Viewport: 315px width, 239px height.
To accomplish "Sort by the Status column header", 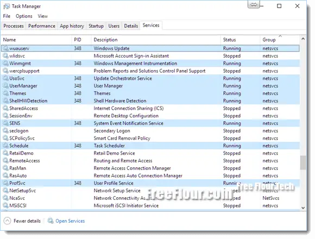I will pyautogui.click(x=240, y=40).
